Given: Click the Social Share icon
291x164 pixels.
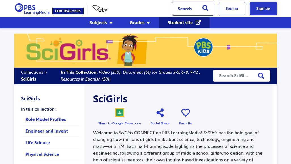Looking at the screenshot, I should (x=160, y=113).
